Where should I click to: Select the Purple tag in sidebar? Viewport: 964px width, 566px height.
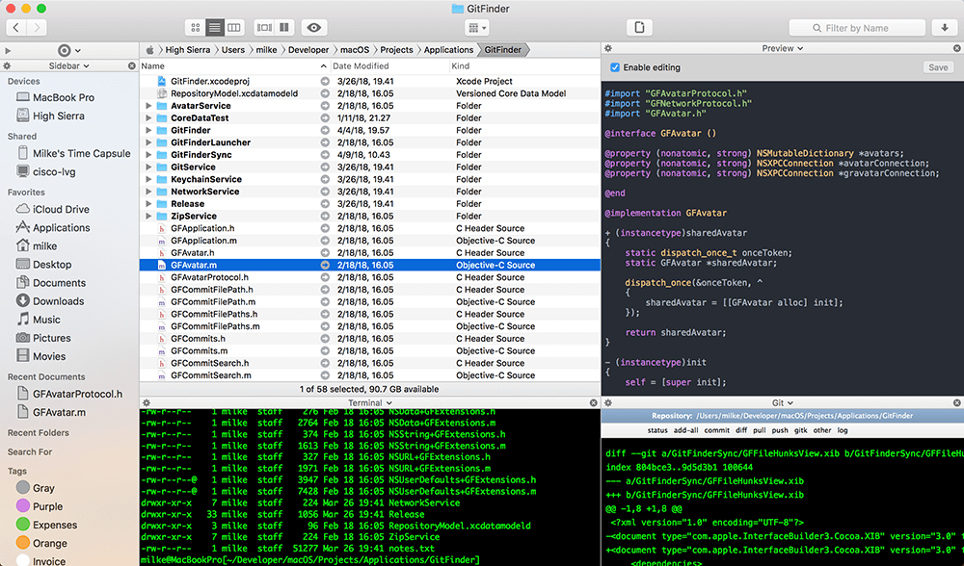pos(47,506)
